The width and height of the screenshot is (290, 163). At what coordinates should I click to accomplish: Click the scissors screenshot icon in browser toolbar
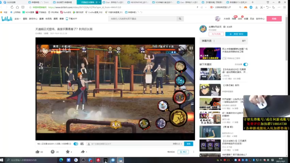tap(261, 7)
